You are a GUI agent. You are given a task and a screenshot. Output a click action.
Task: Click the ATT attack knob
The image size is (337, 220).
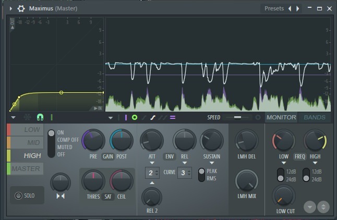[152, 140]
